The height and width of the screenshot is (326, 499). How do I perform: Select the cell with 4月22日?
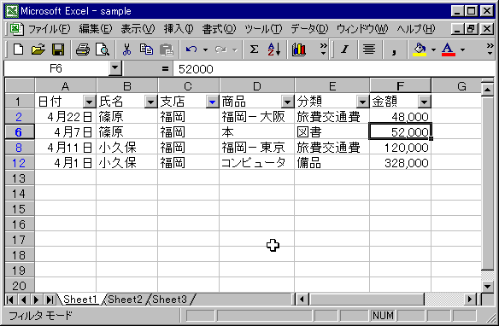tap(65, 117)
